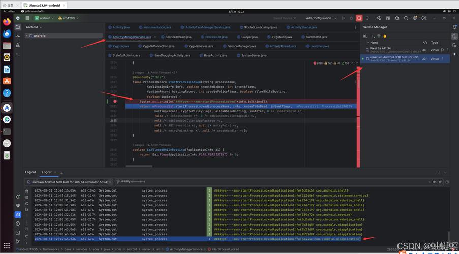This screenshot has height=254, width=459.
Task: Clear the Logcat output trash icon
Action: click(x=27, y=192)
